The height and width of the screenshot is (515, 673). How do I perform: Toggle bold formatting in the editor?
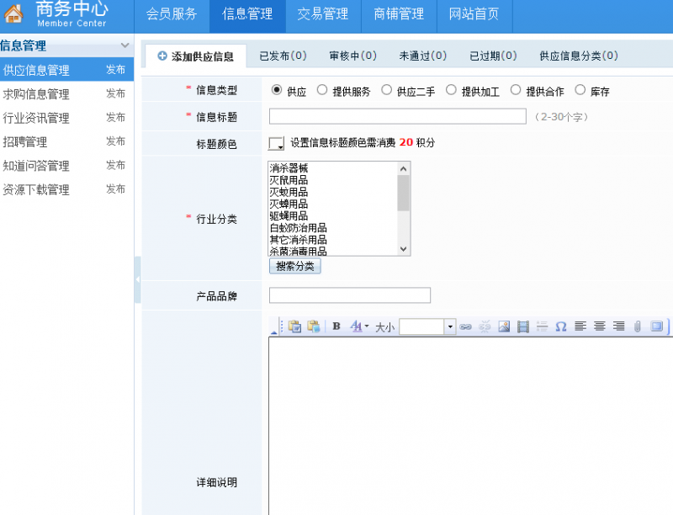336,327
